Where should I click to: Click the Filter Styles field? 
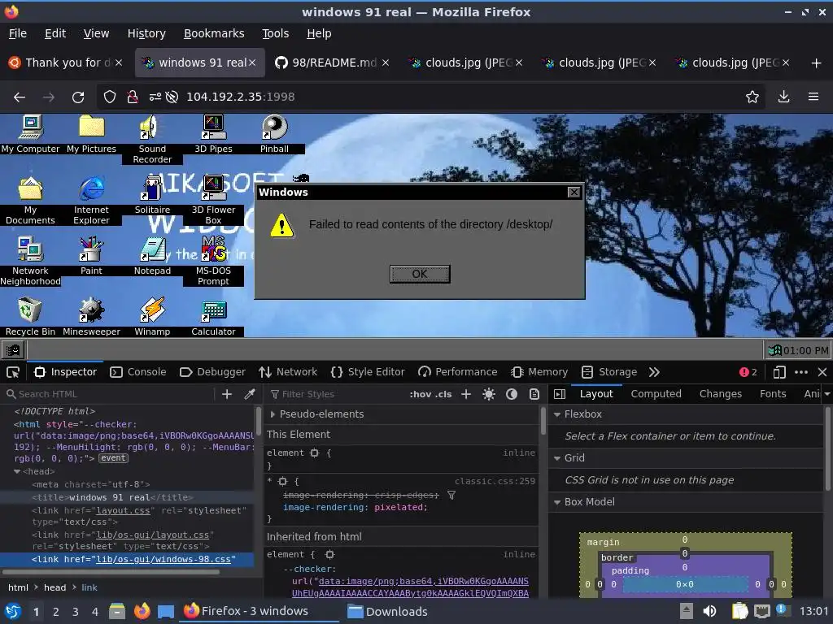point(336,394)
